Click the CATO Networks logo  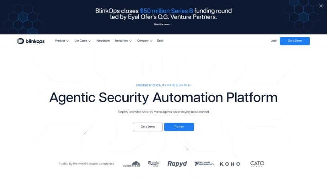tap(257, 164)
